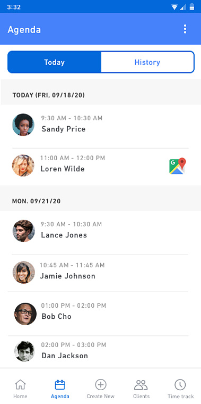Viewport: 201px width, 404px height.
Task: Select Lance Jones's appointment entry
Action: click(x=100, y=231)
